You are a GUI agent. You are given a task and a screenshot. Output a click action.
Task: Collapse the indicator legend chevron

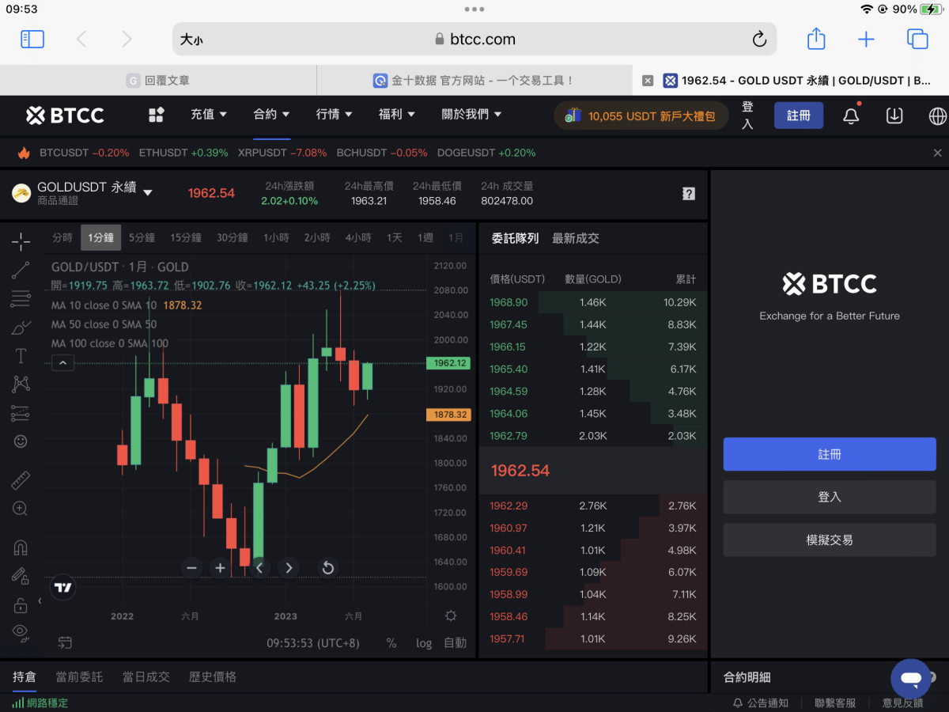62,363
